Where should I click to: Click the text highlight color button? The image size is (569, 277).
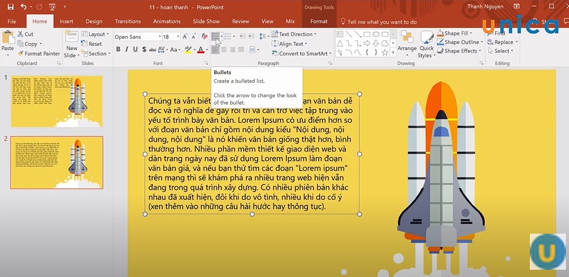[x=188, y=49]
